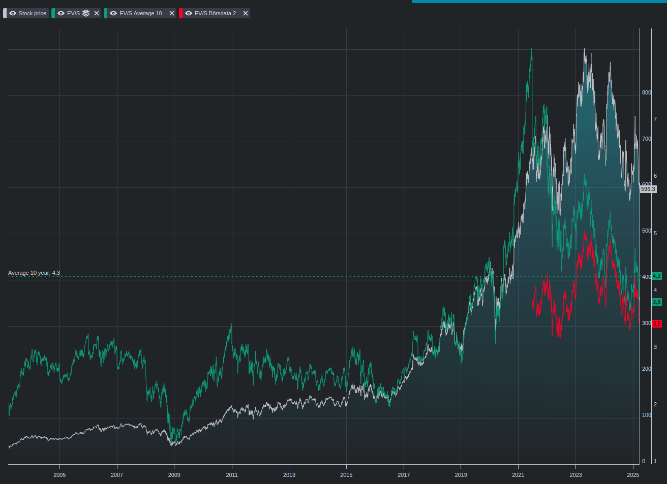Click the green 3.8 axis value tag
The image size is (667, 484).
pos(657,302)
